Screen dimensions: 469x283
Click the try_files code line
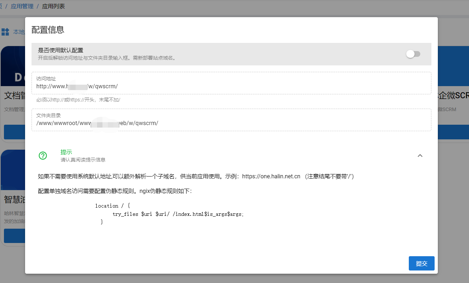(x=178, y=214)
